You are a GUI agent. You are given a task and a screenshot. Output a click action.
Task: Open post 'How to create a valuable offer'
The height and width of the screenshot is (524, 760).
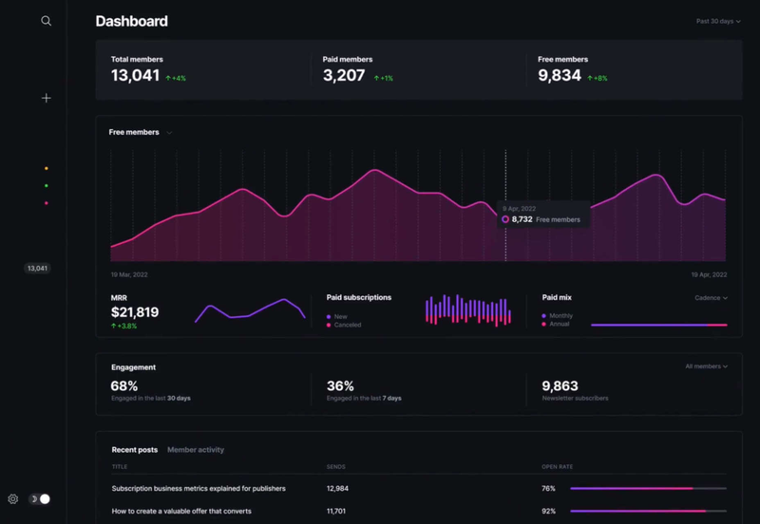(x=181, y=511)
